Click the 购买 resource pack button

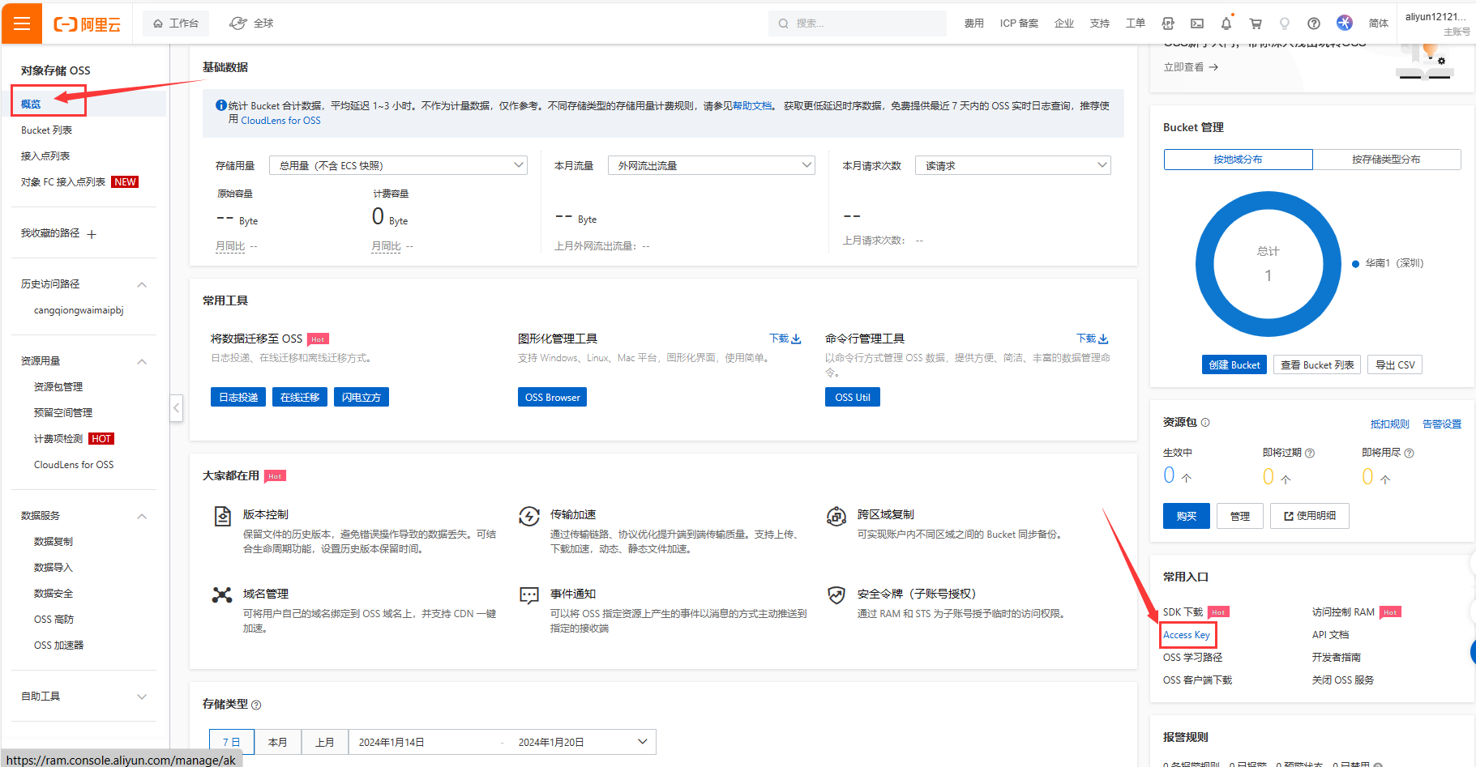tap(1187, 516)
